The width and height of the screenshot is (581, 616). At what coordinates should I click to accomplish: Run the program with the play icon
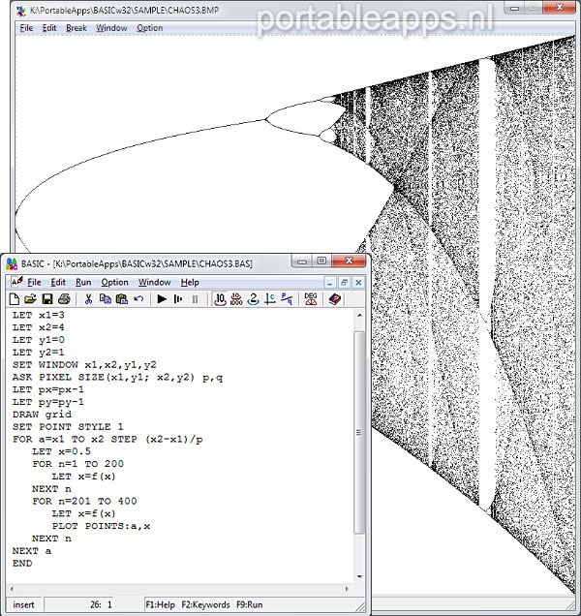163,299
